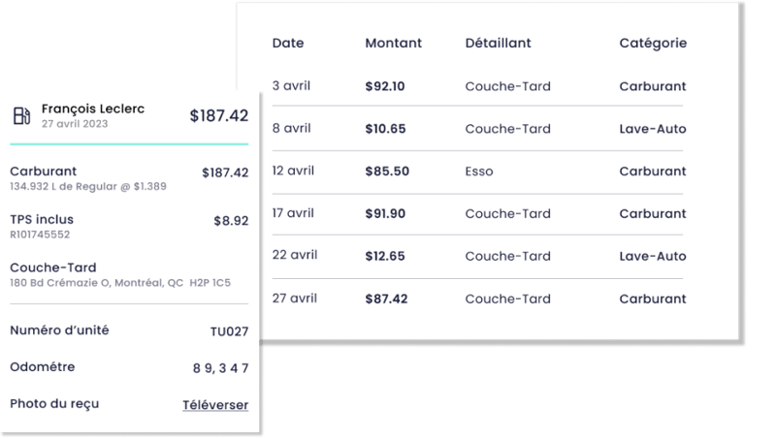Click the $187.42 total in receipt header
776x438 pixels.
pyautogui.click(x=219, y=115)
